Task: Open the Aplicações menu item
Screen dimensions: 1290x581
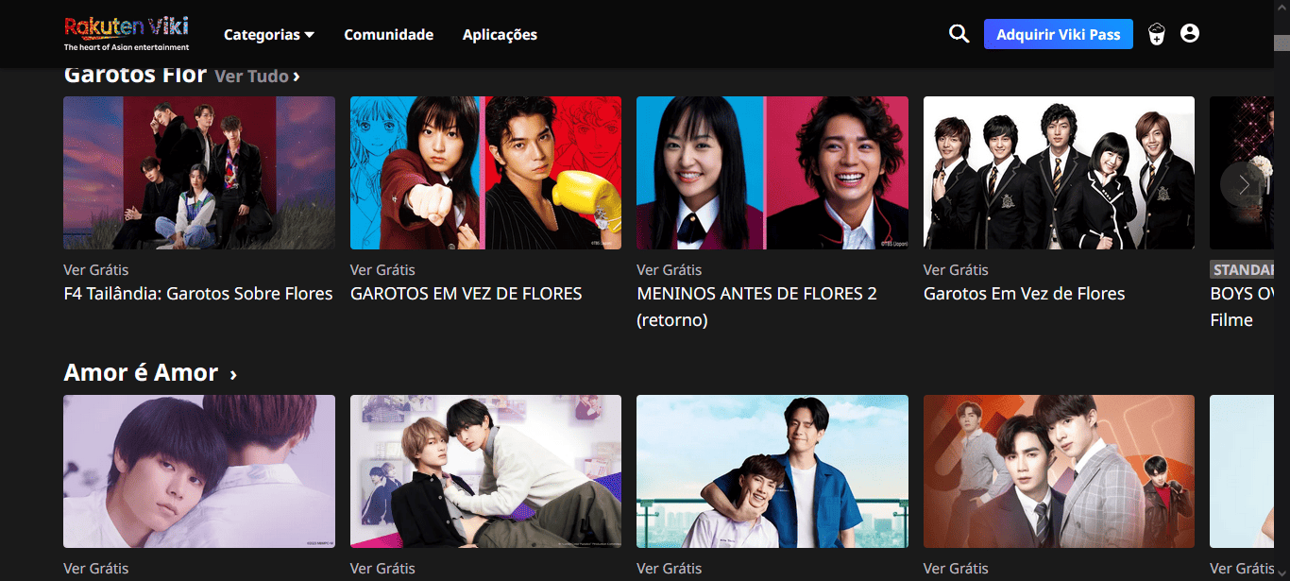Action: (x=500, y=34)
